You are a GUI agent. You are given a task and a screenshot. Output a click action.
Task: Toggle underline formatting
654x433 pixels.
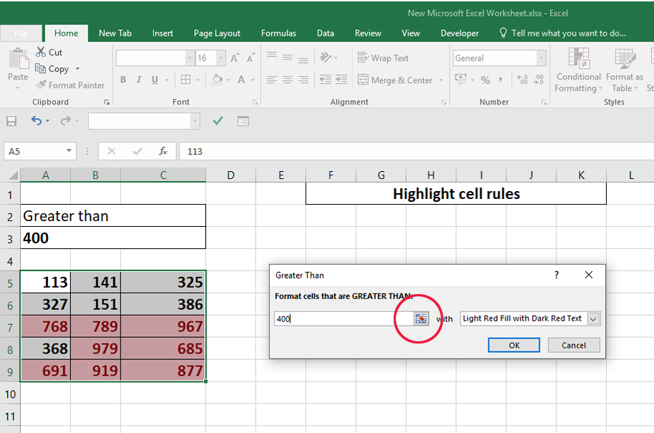coord(153,80)
